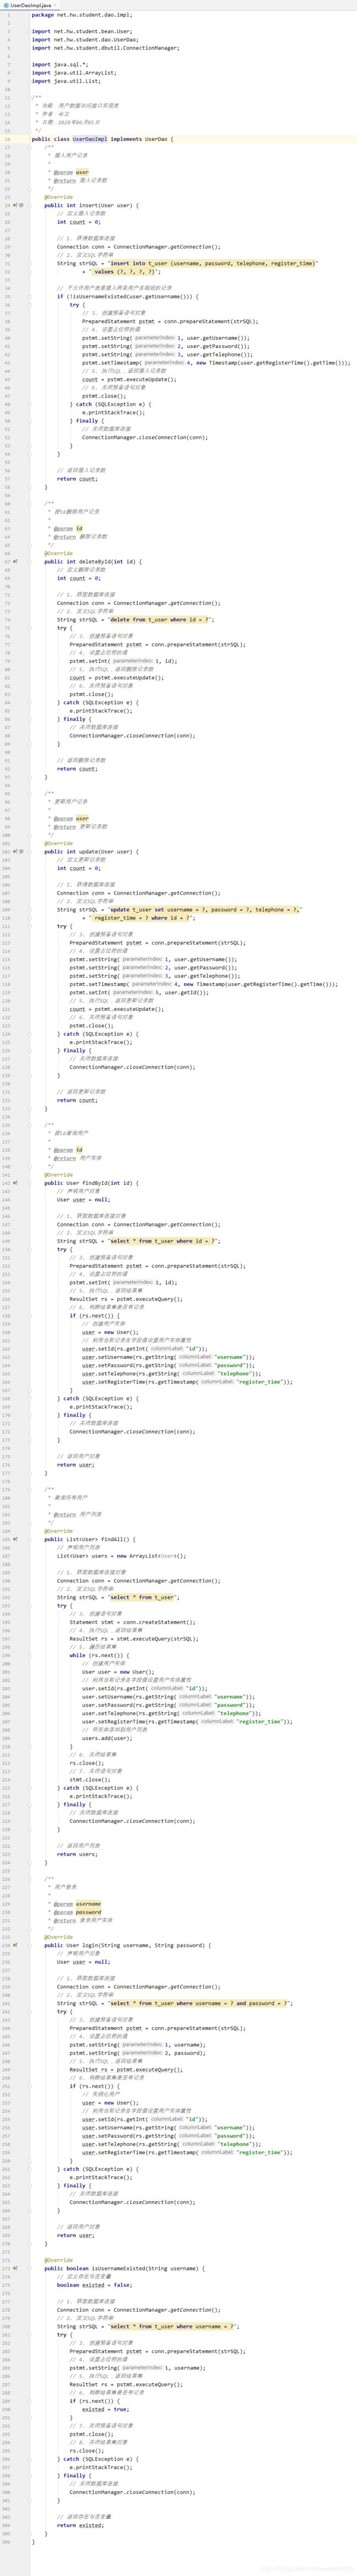Click @Override annotation above deleteById method
This screenshot has width=357, height=2576.
pos(59,553)
